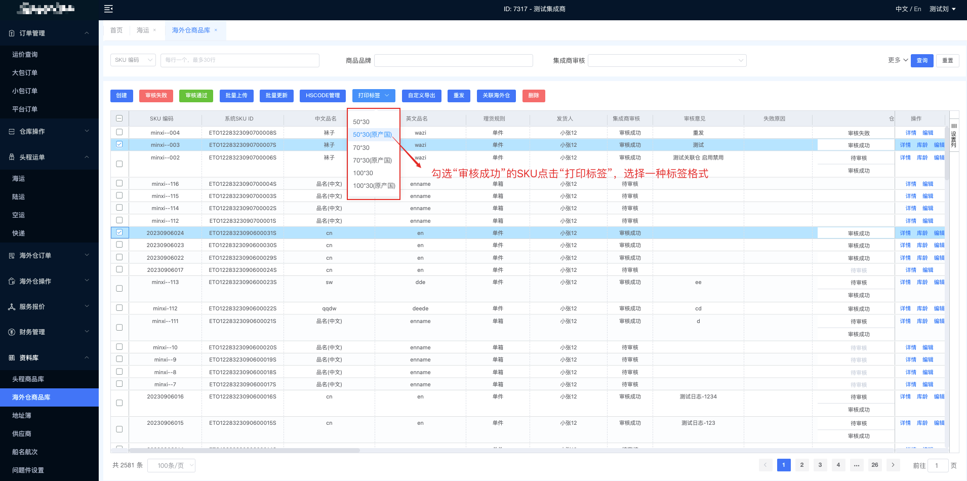Click the 批量上传 button

pos(236,96)
